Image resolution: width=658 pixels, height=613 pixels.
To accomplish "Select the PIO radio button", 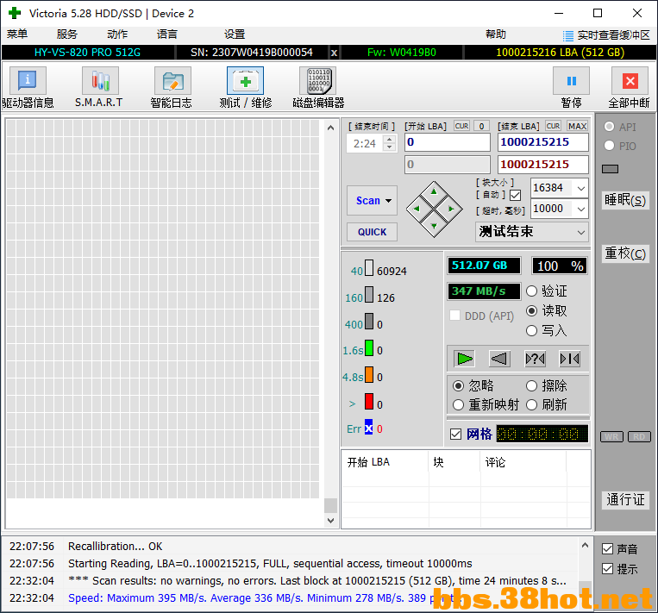I will (609, 146).
